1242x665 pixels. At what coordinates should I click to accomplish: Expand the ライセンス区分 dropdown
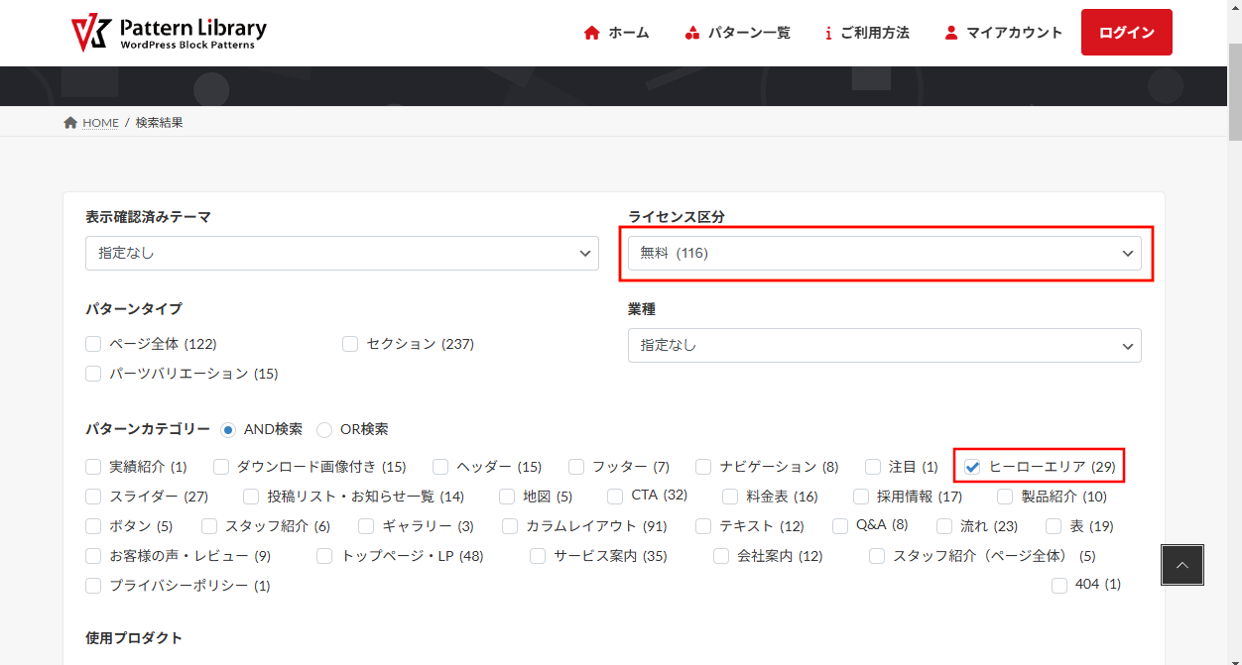tap(884, 253)
